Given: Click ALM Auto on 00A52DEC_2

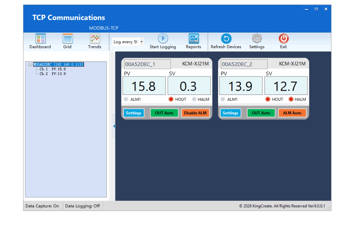Looking at the screenshot, I should click(x=292, y=113).
